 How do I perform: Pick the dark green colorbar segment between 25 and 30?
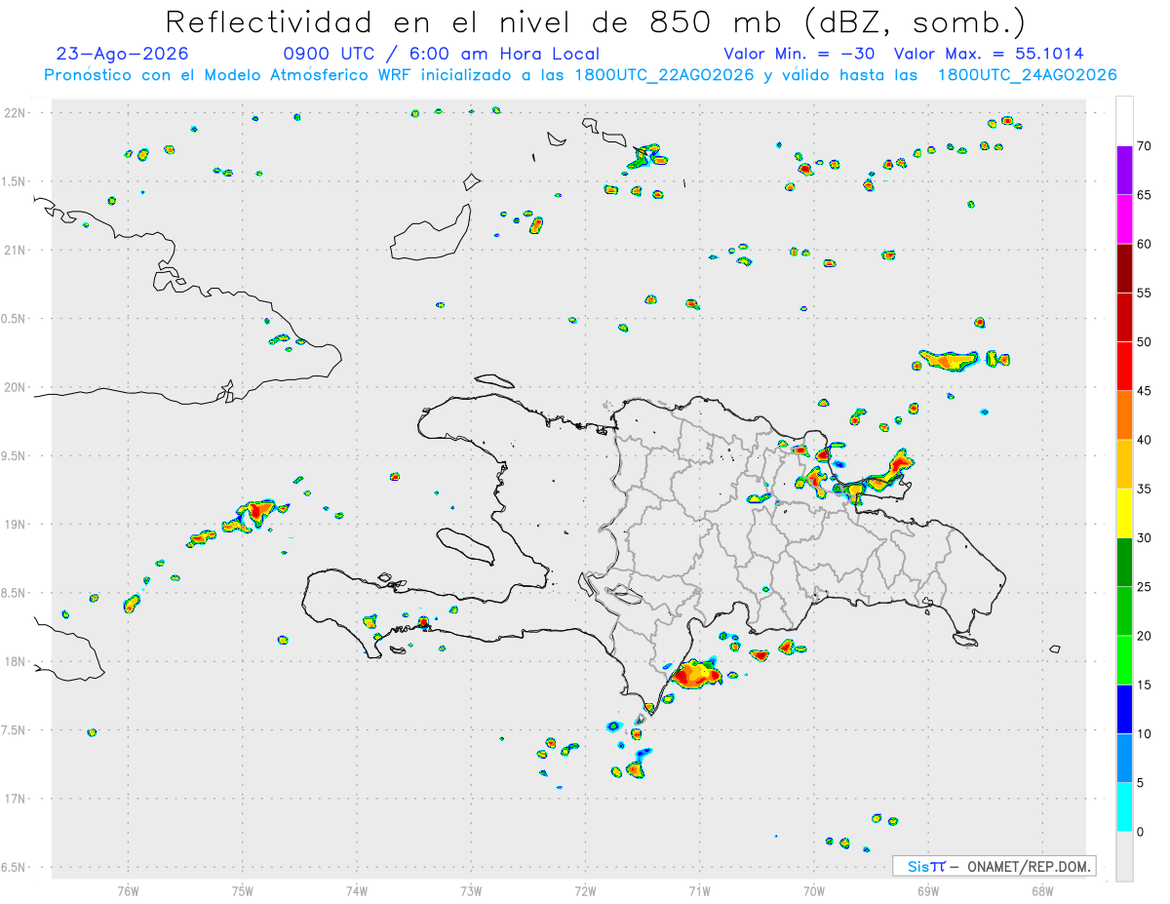coord(1124,563)
